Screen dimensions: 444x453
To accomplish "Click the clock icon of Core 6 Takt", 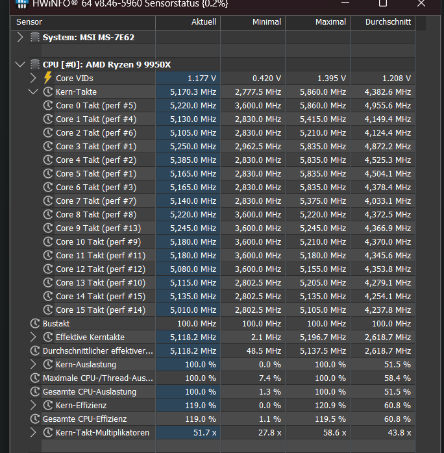I will (x=47, y=187).
